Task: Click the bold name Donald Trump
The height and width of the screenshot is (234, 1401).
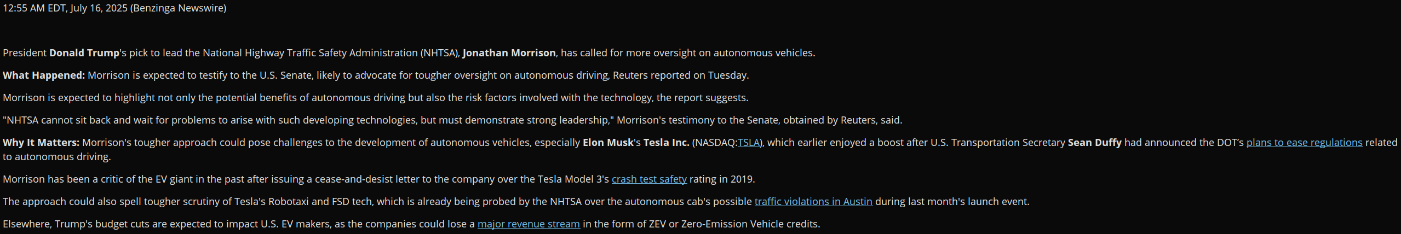Action: [84, 53]
